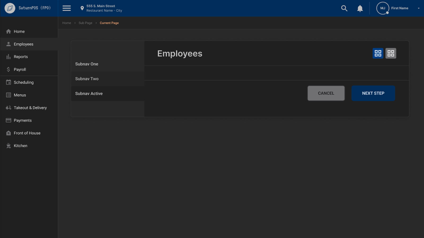Open the Menus sidebar menu item
Screen dimensions: 424x238
click(x=29, y=95)
